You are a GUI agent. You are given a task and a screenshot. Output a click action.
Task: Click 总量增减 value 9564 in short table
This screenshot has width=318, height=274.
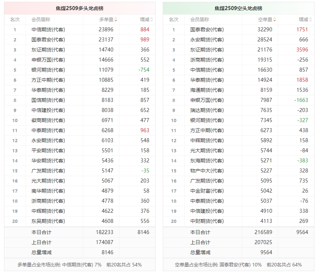point(266,252)
